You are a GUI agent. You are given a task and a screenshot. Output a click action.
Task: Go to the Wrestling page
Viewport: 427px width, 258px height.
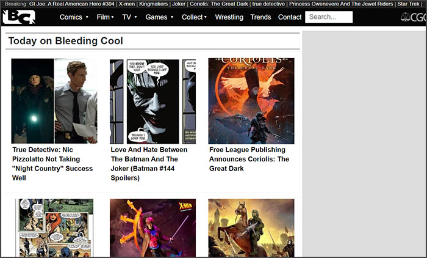pyautogui.click(x=229, y=17)
